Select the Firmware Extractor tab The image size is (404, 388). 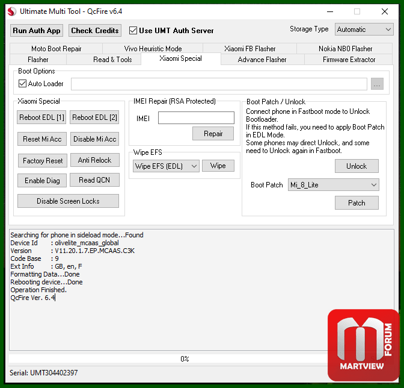pos(349,60)
